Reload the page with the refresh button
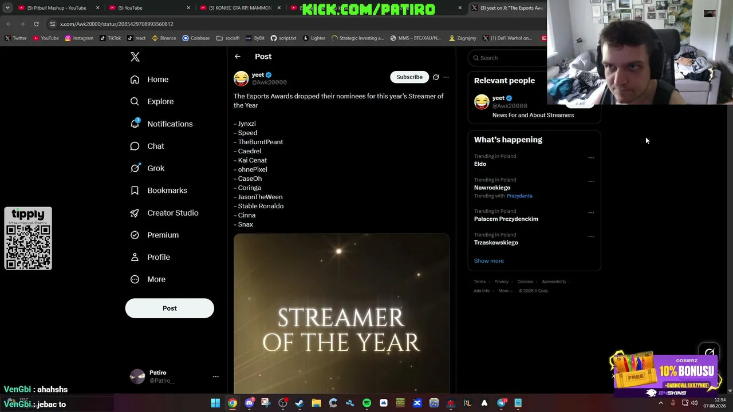The height and width of the screenshot is (412, 733). 36,24
